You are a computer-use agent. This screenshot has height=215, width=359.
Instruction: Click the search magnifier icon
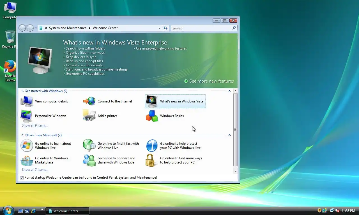click(234, 28)
